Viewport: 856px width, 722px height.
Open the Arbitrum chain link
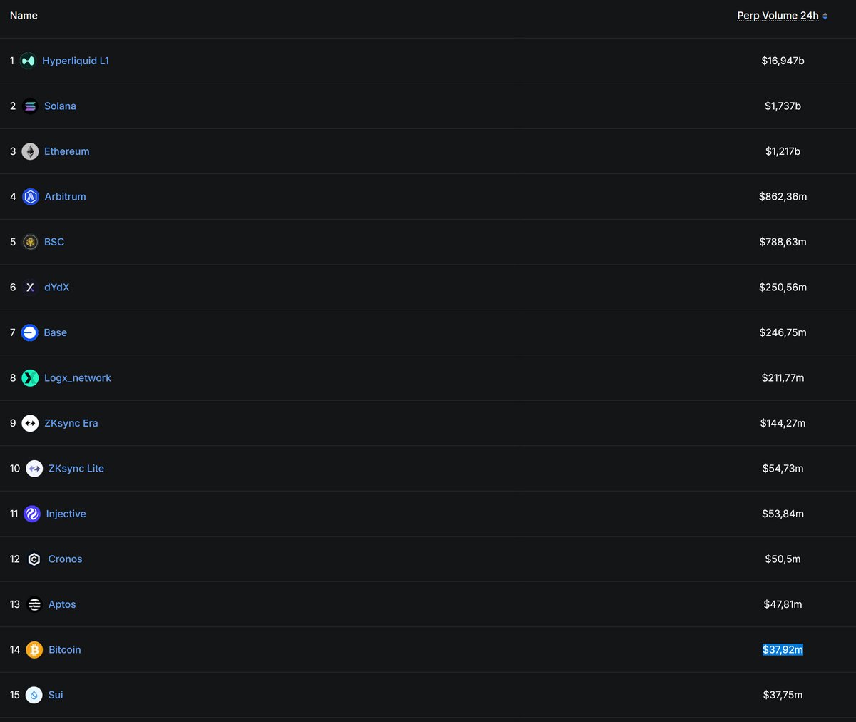tap(65, 197)
